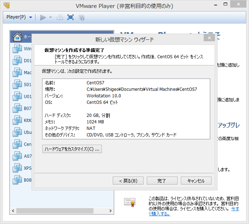249x224 pixels.
Task: Select the Home icon in library
Action: tap(17, 37)
